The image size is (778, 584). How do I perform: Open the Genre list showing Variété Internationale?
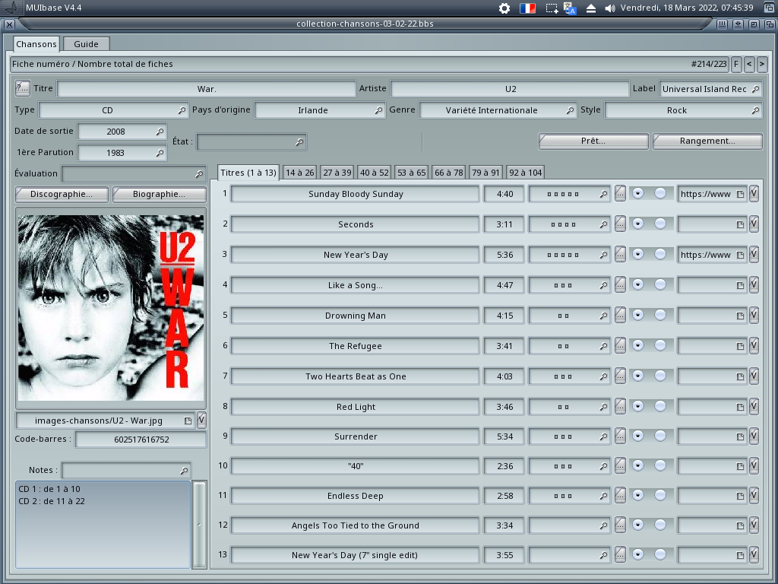498,110
